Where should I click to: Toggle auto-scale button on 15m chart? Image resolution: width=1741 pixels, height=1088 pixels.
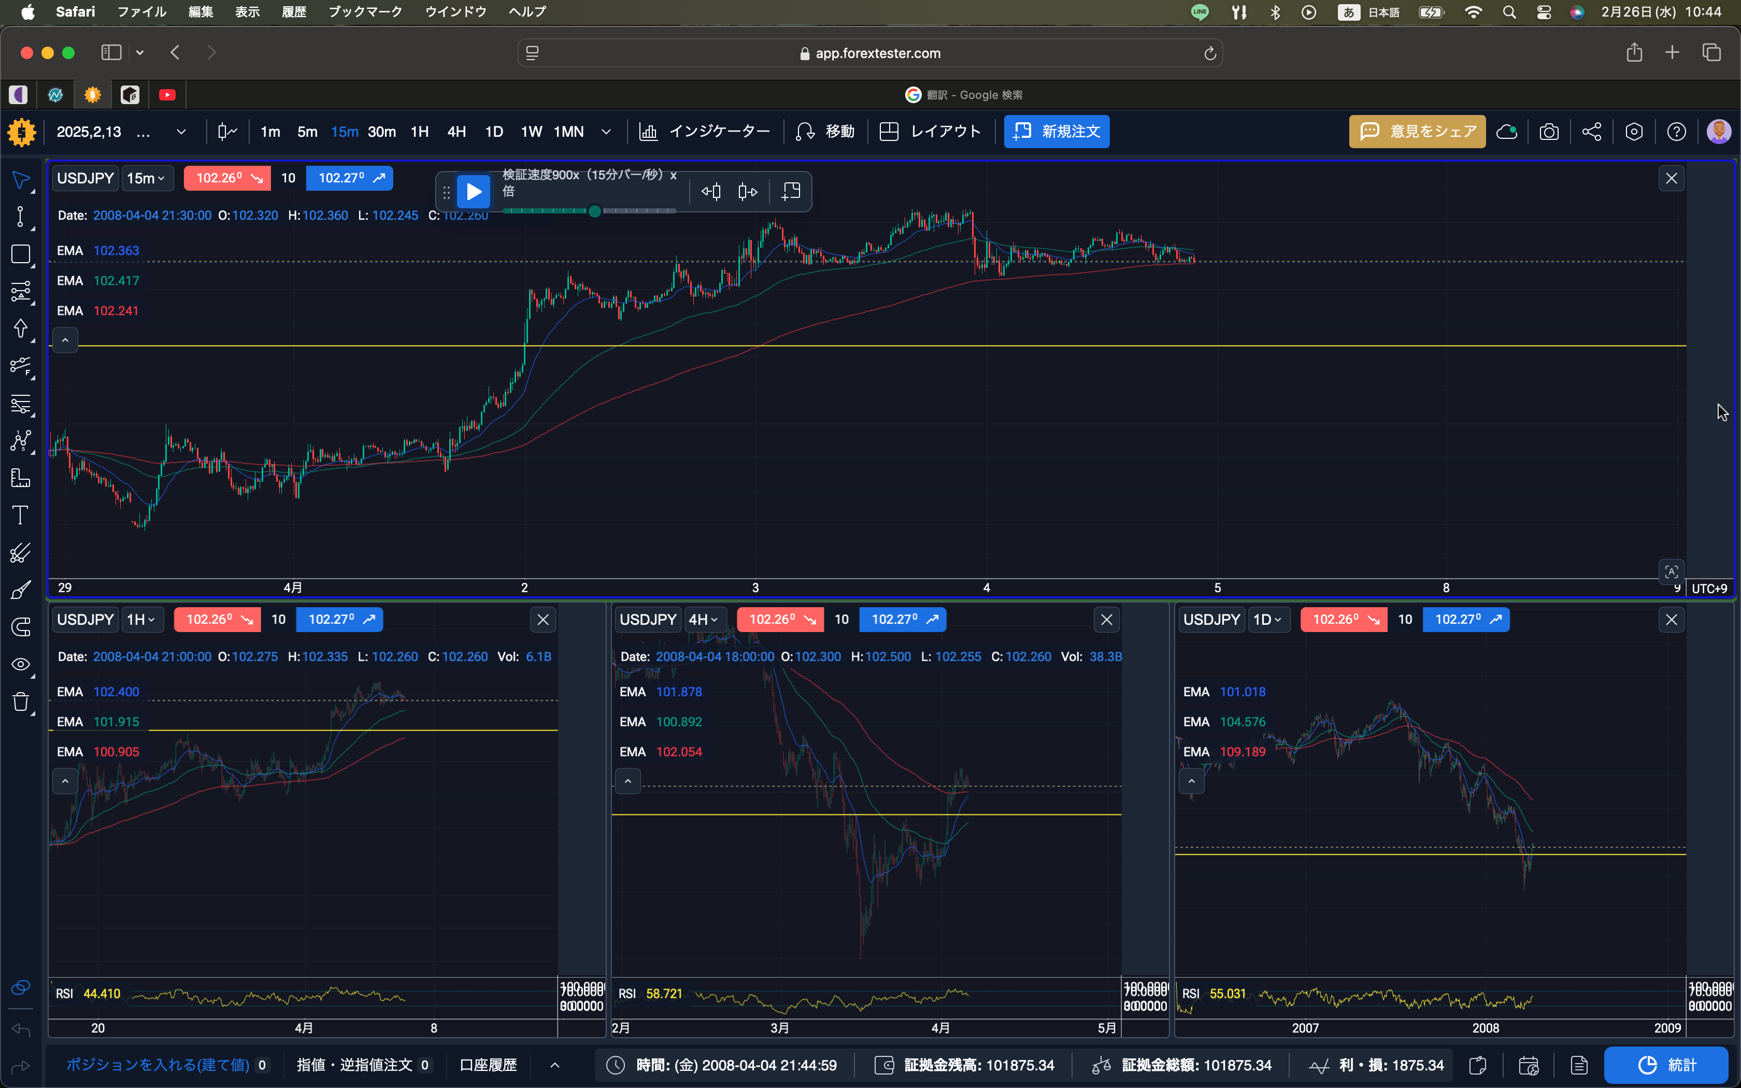point(1671,572)
